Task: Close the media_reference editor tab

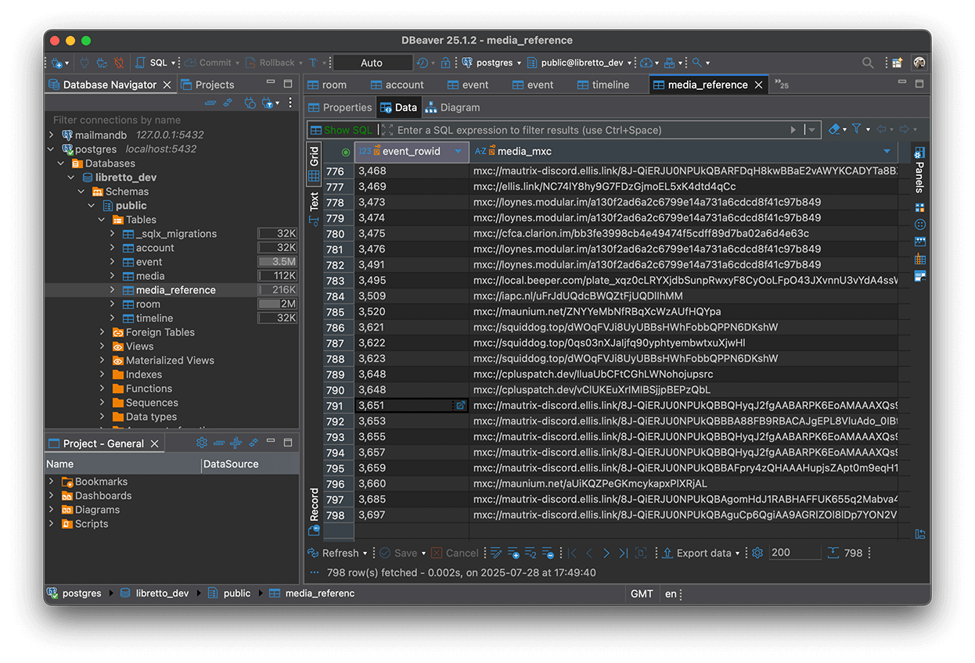Action: click(758, 84)
